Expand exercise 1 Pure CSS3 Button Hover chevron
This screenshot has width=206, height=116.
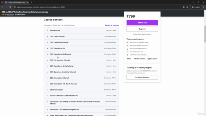[x=47, y=96]
